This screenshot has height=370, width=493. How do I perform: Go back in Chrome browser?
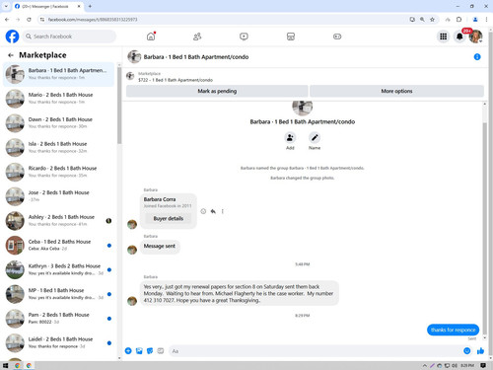click(x=7, y=20)
